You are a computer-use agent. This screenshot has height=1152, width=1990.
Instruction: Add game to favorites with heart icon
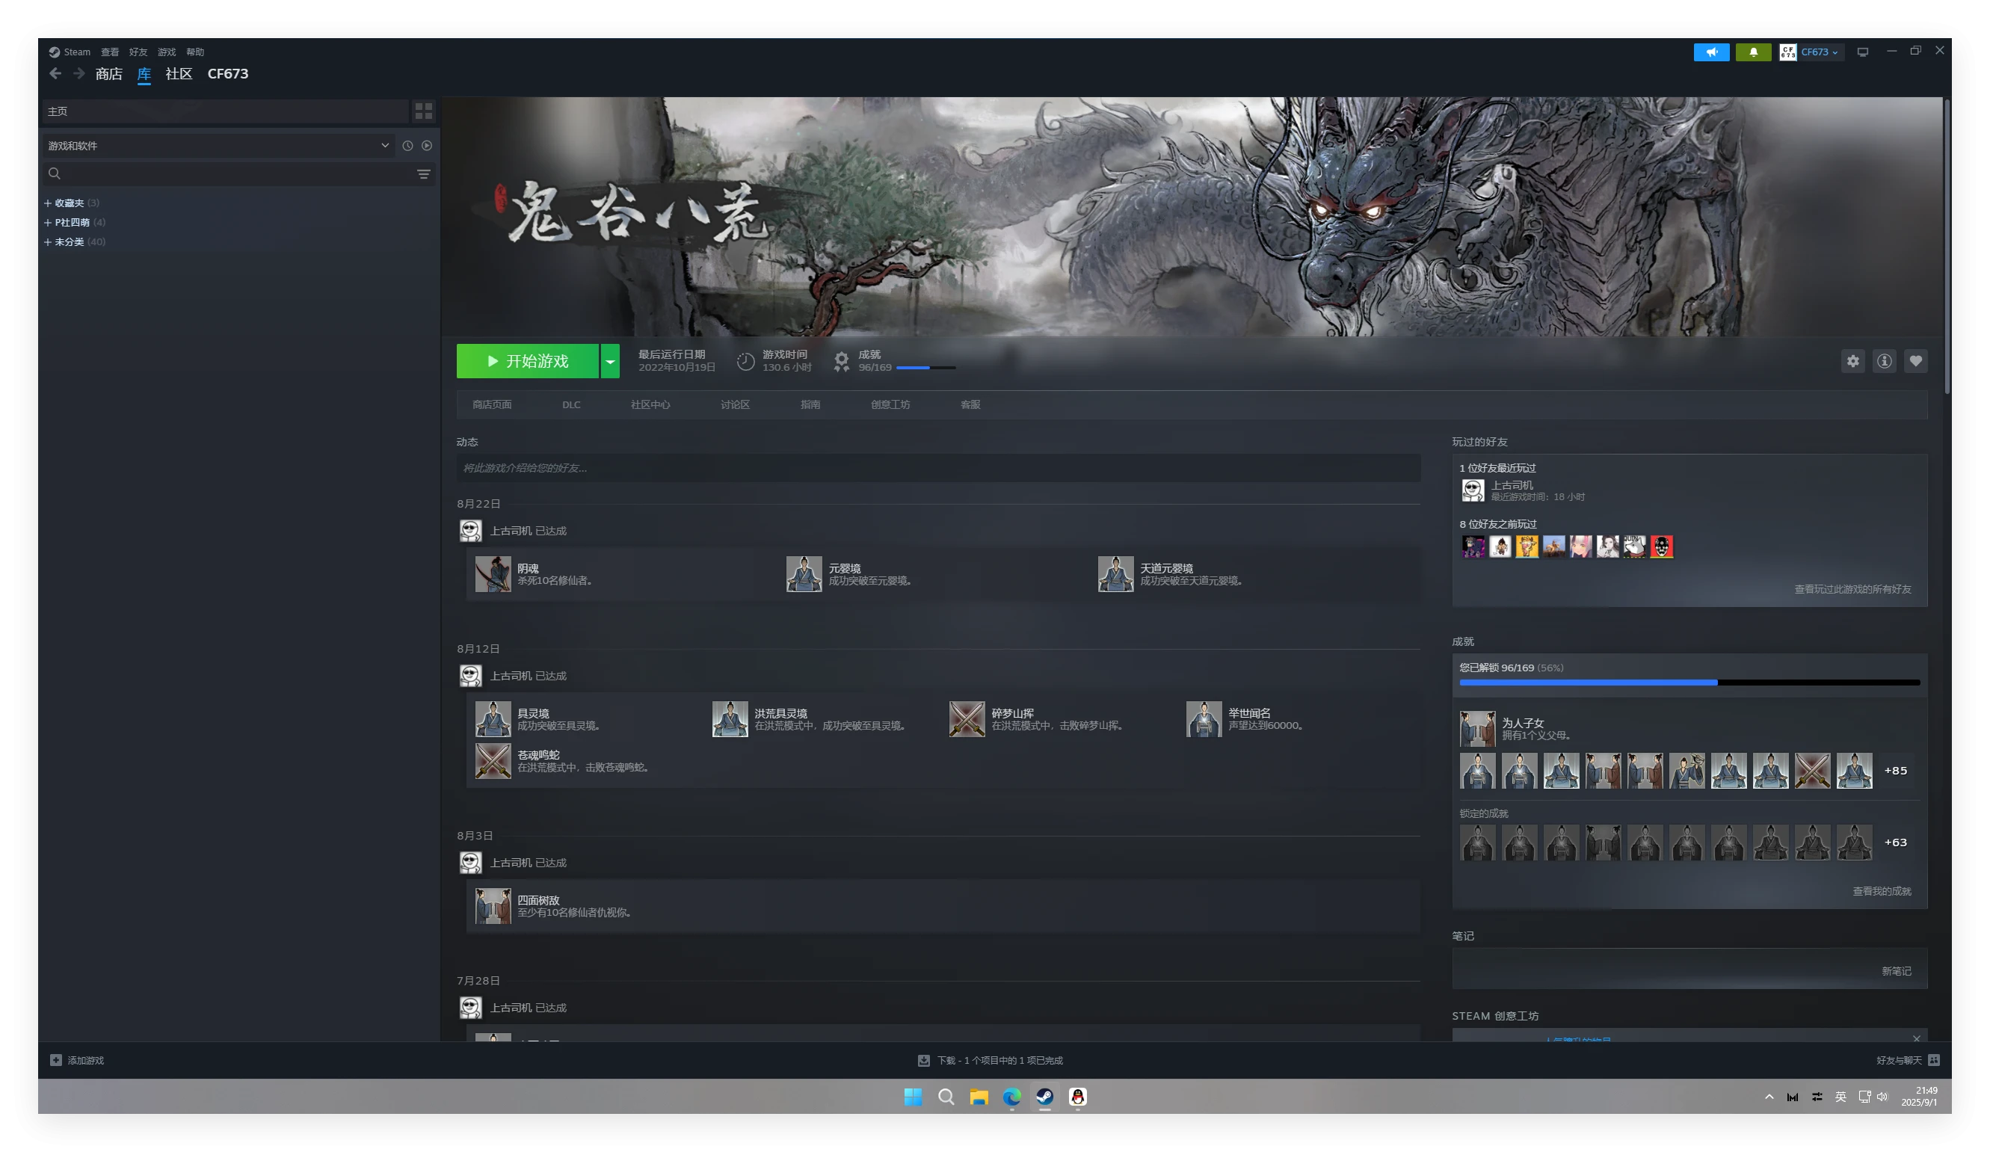coord(1915,362)
